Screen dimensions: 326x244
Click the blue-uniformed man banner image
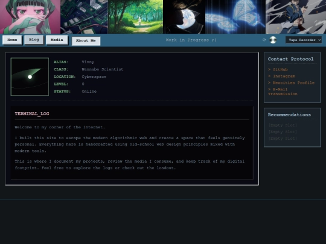296,17
